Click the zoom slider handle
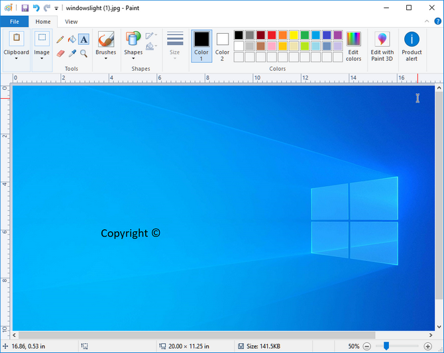Viewport: 444px width, 353px height. pos(386,346)
